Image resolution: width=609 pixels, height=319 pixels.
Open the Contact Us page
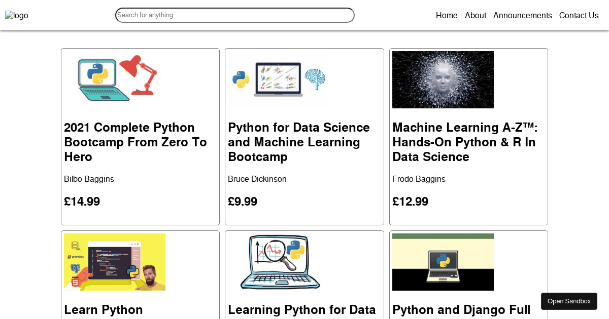coord(579,15)
